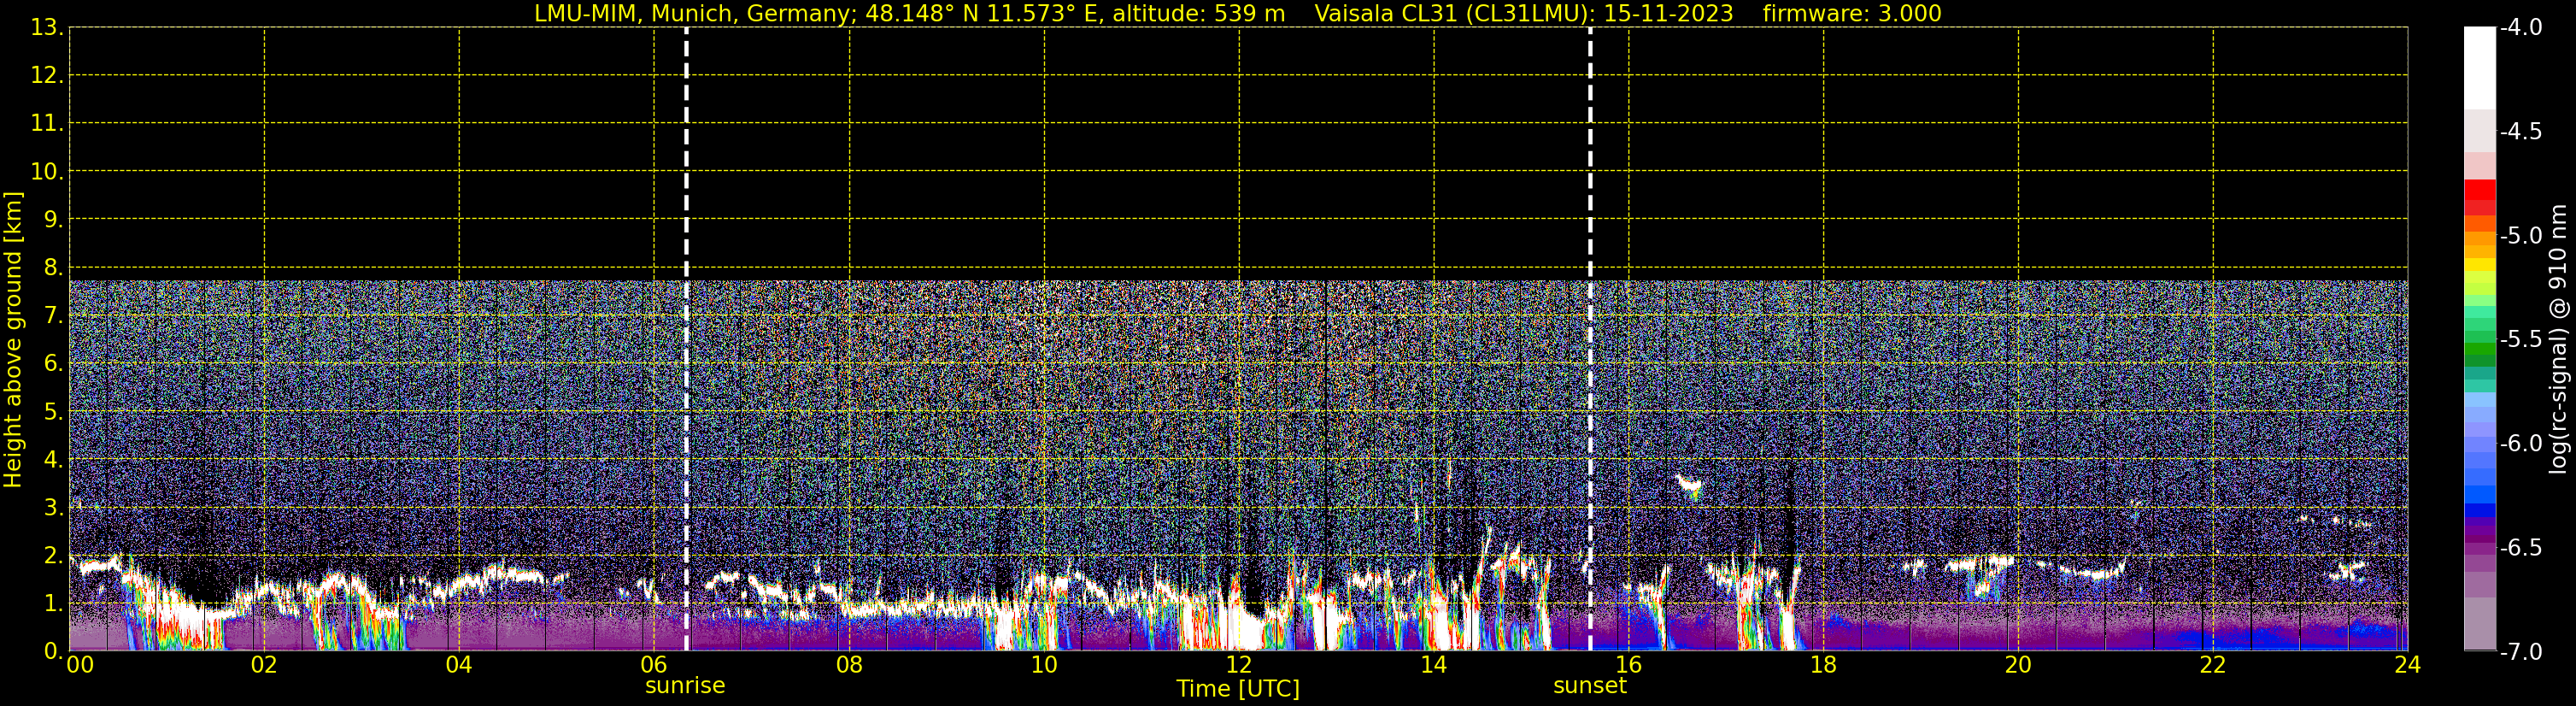Viewport: 2576px width, 706px height.
Task: Click the time tick label 10
Action: pyautogui.click(x=1044, y=666)
